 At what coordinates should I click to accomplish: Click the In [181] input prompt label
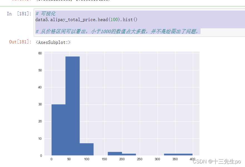click(x=19, y=14)
